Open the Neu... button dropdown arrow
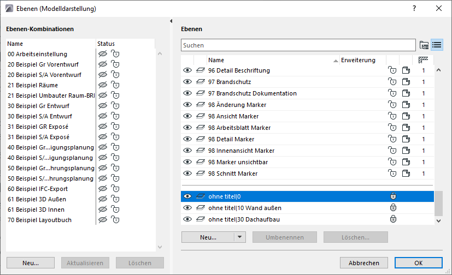 pos(239,237)
